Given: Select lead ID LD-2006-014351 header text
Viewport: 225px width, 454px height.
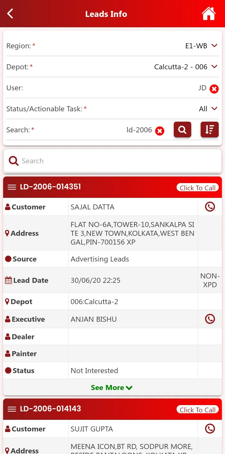Looking at the screenshot, I should point(50,187).
